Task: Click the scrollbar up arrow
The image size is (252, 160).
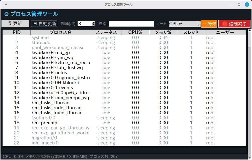Action: 249,30
